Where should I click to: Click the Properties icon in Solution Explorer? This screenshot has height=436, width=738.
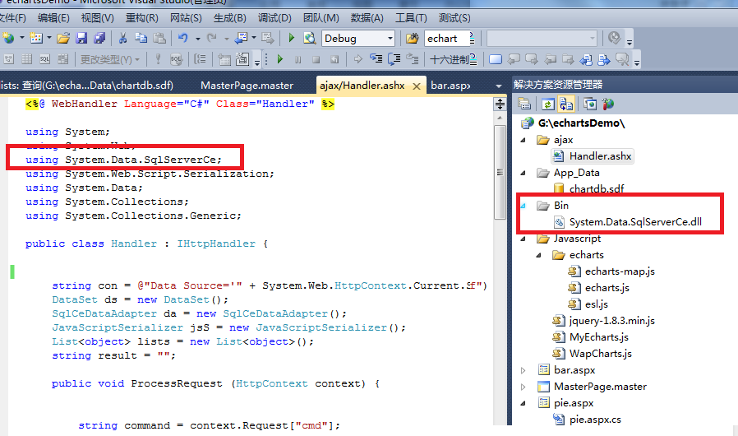click(x=524, y=103)
